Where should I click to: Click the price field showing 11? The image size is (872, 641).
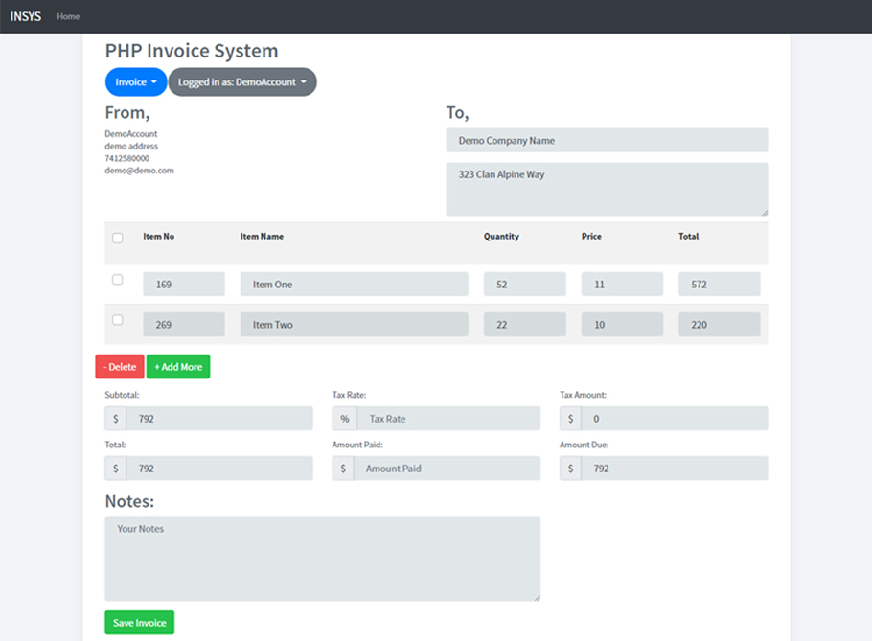[622, 284]
